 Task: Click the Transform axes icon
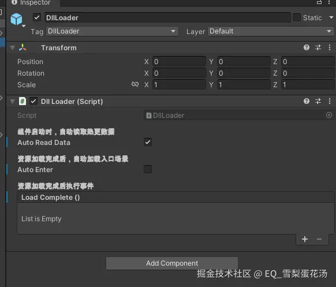coord(23,47)
